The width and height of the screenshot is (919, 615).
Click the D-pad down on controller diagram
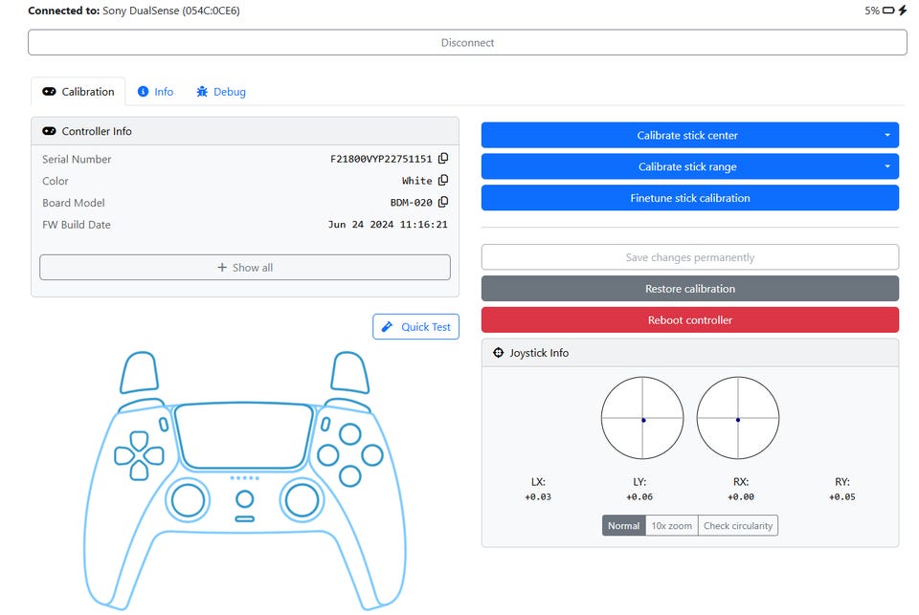pos(139,471)
